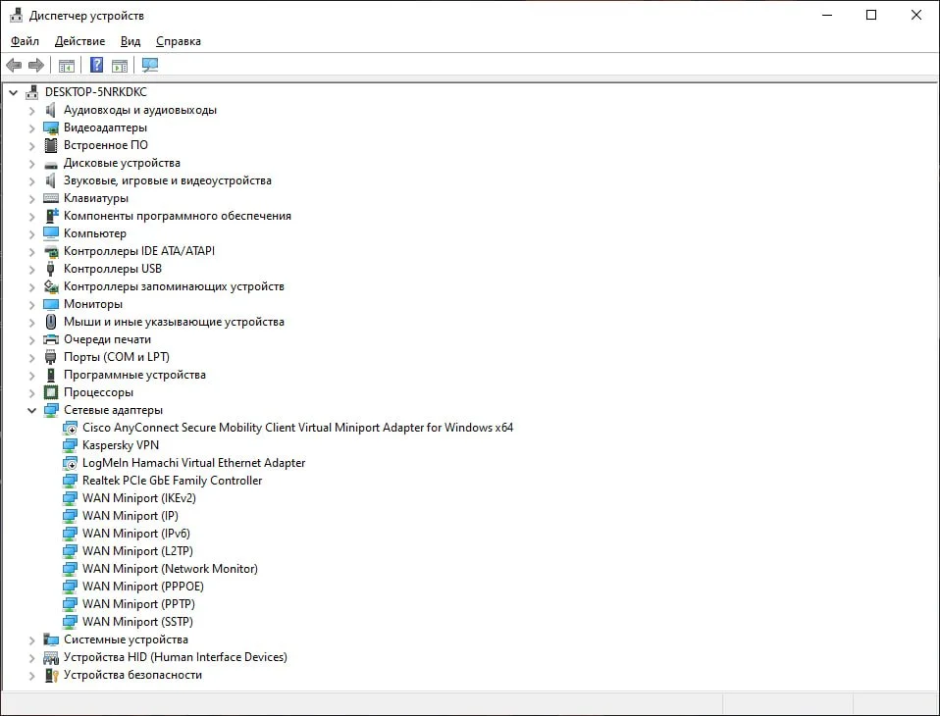Image resolution: width=940 pixels, height=716 pixels.
Task: Open the Справка menu
Action: coord(178,41)
